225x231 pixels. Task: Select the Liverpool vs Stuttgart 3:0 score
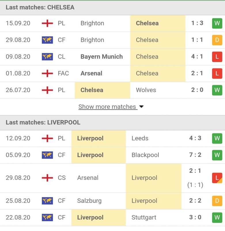click(x=195, y=217)
